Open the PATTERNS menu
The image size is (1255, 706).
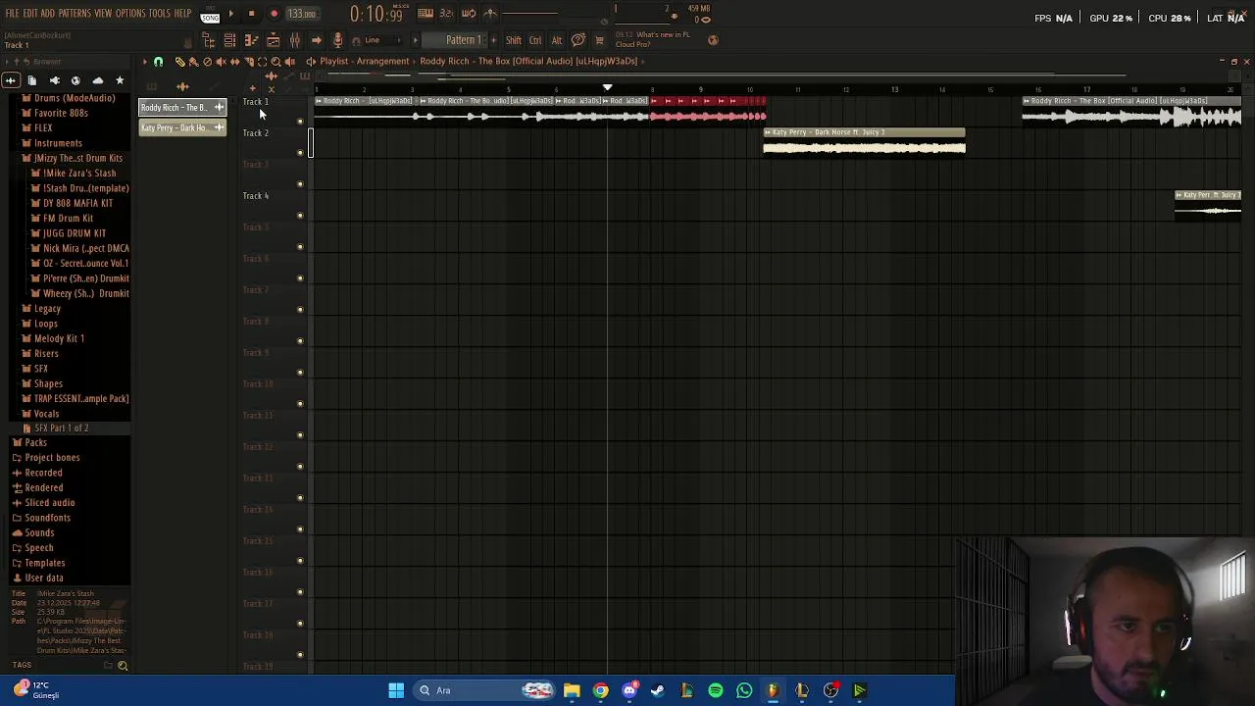(x=75, y=14)
